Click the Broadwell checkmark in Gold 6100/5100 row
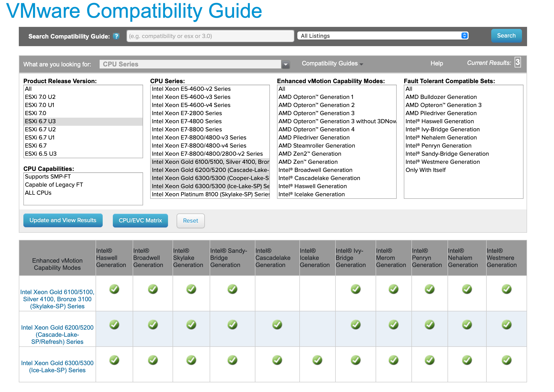 [x=153, y=289]
